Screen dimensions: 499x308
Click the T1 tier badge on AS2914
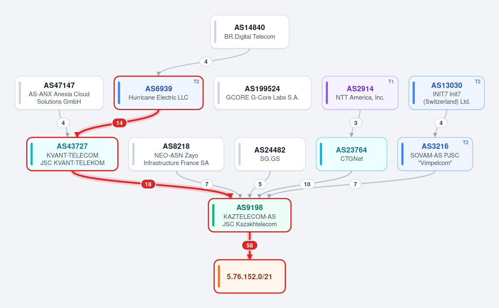point(391,82)
